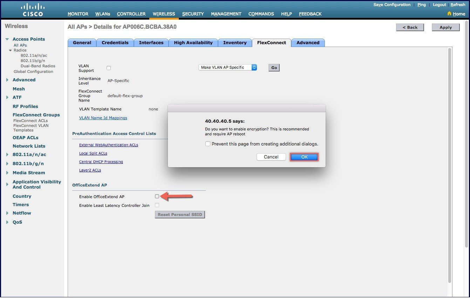Click Cancel in the dialog
The height and width of the screenshot is (298, 470).
[x=271, y=157]
